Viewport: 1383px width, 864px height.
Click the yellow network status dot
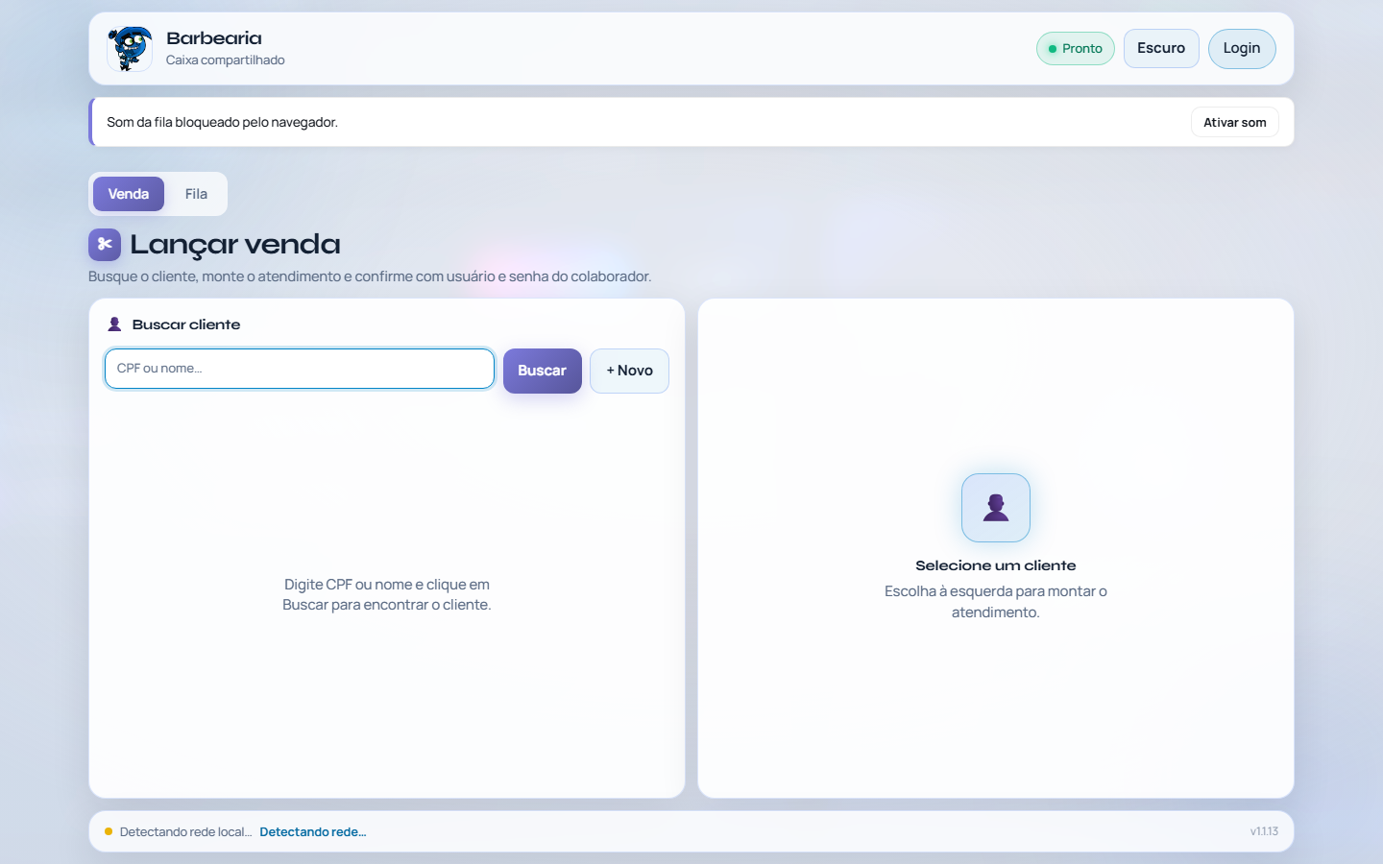[109, 831]
